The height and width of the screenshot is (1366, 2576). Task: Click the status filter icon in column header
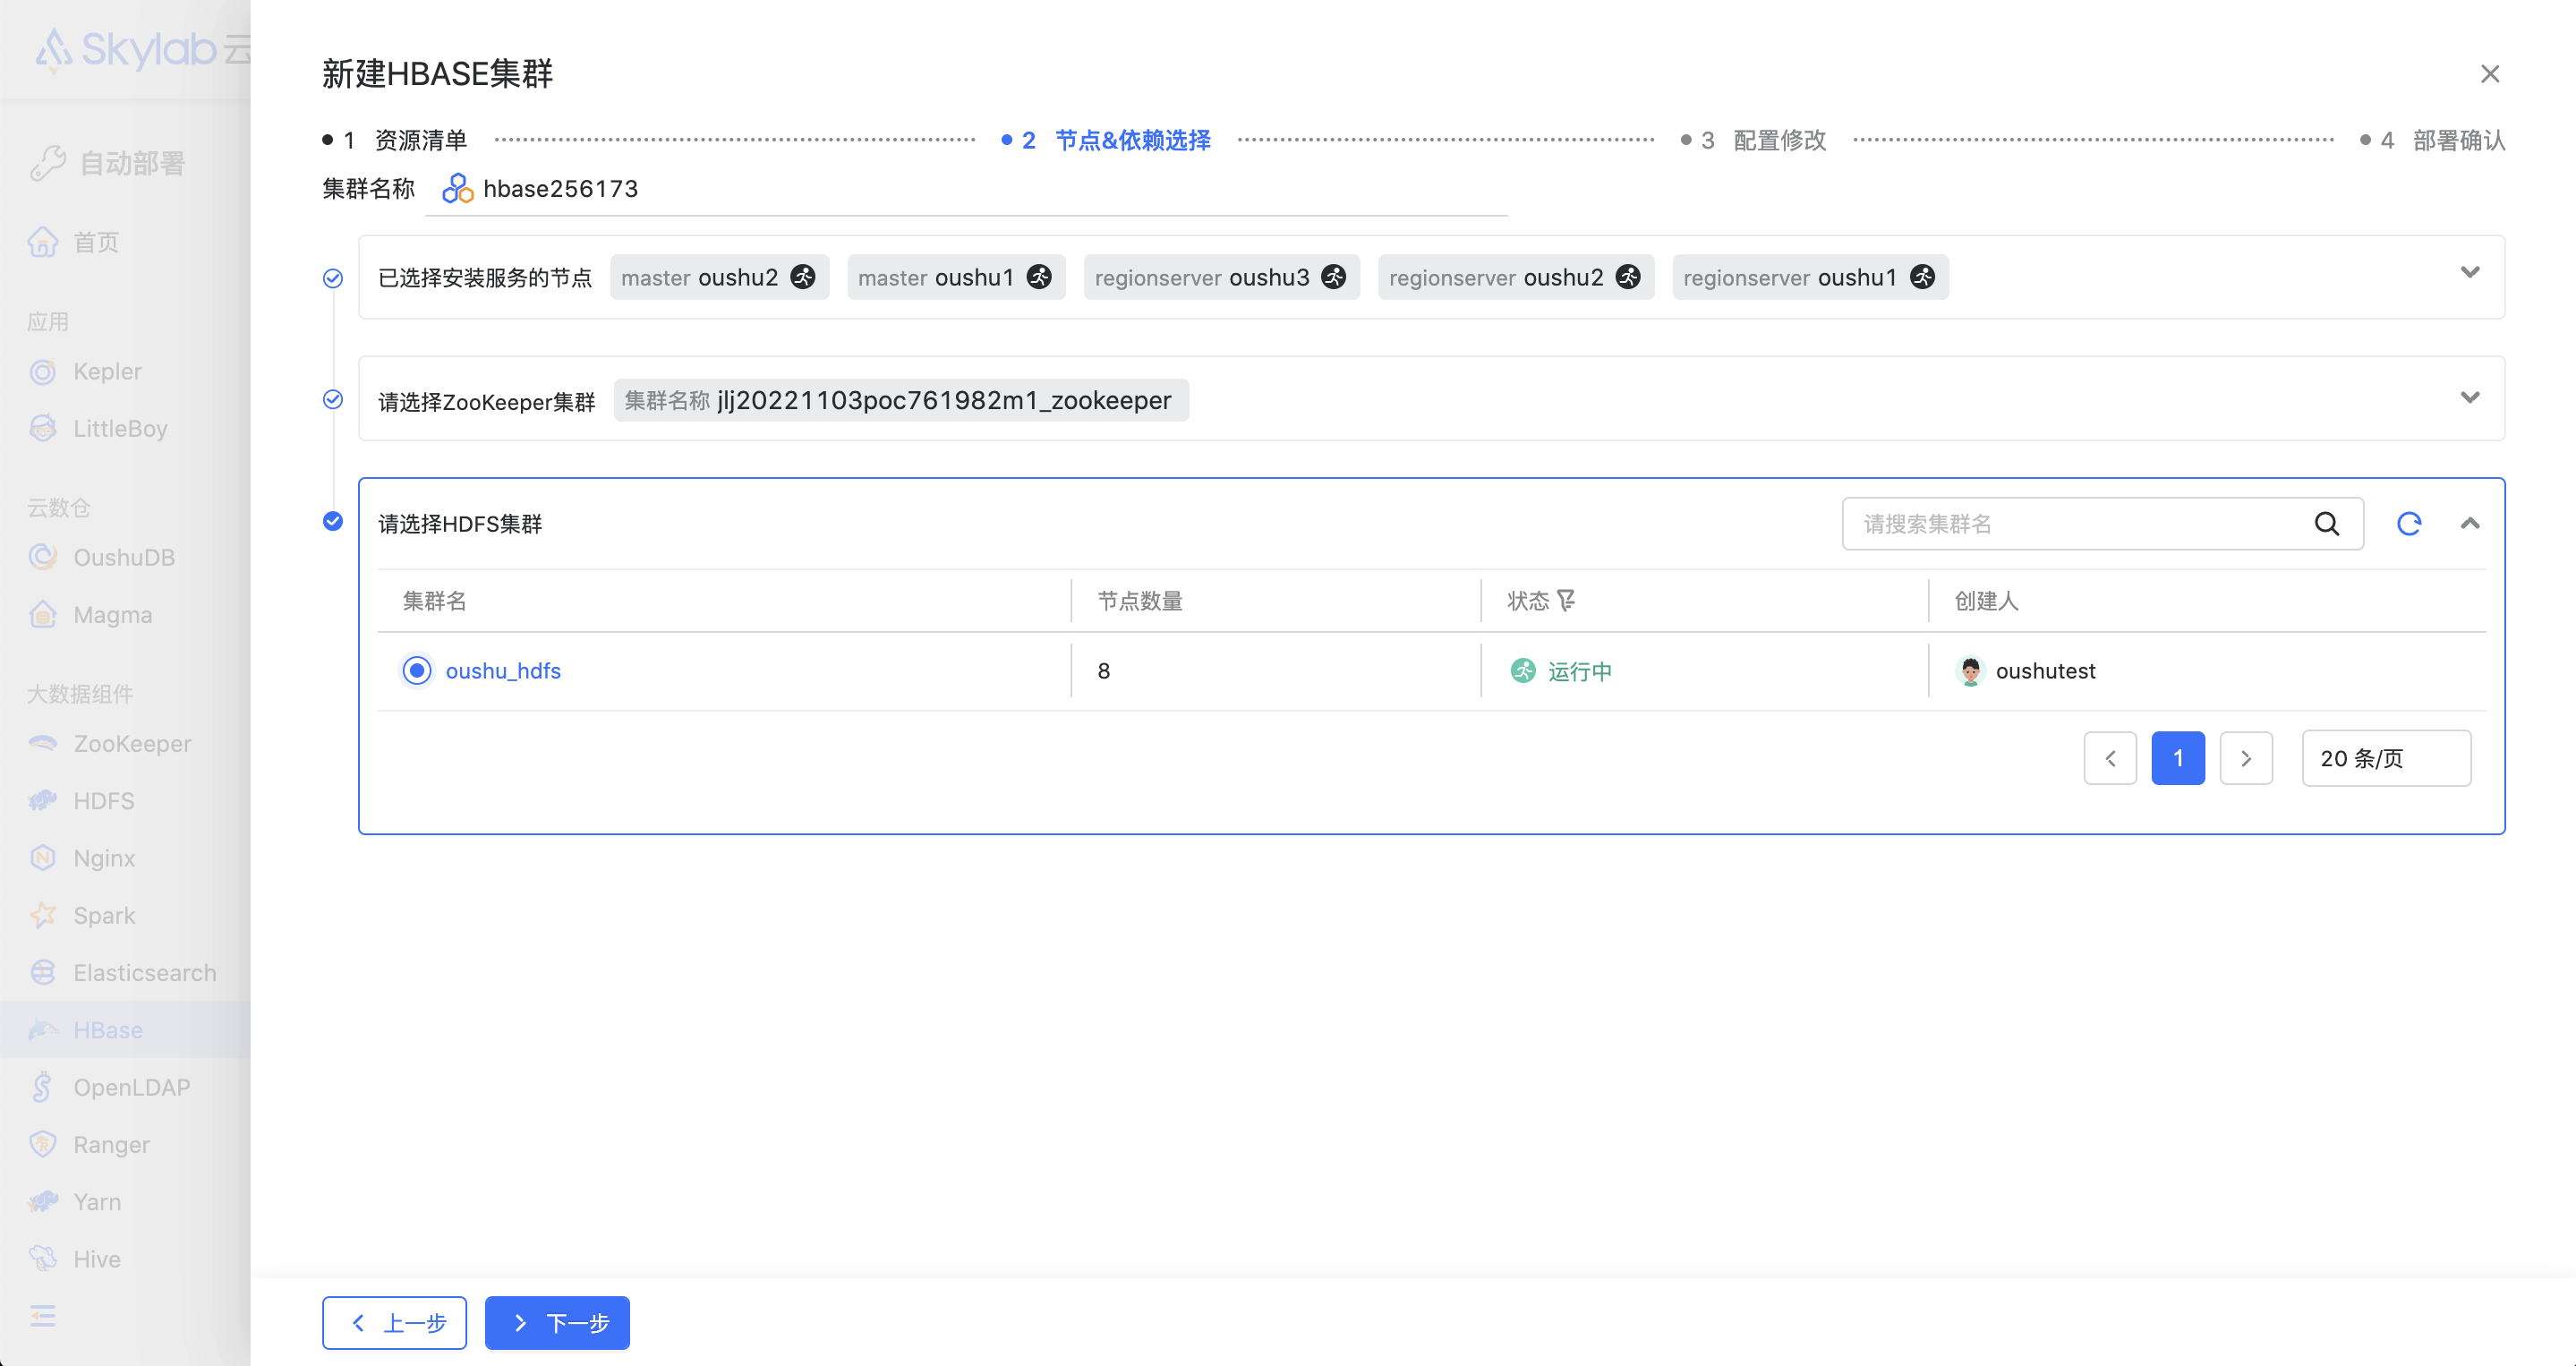[x=1566, y=600]
